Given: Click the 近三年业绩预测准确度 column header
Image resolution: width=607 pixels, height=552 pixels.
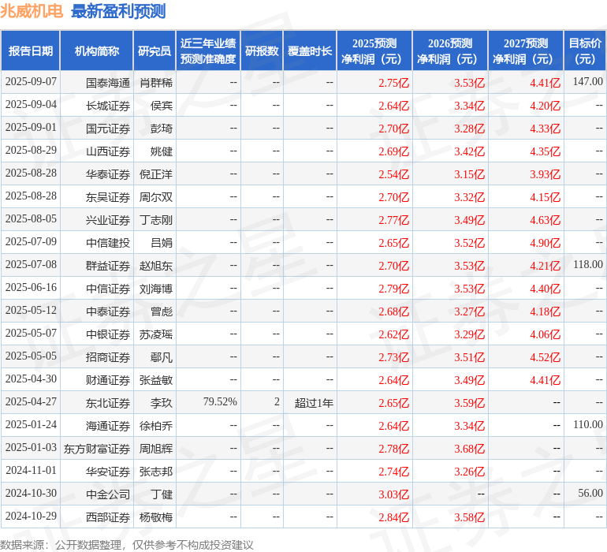Looking at the screenshot, I should coord(208,51).
